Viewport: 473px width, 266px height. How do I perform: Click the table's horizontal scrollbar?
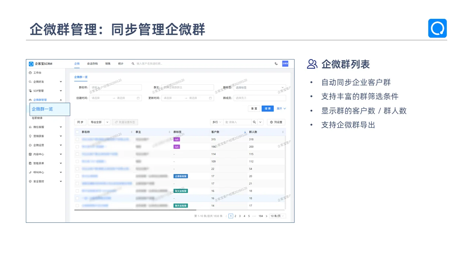(135, 210)
